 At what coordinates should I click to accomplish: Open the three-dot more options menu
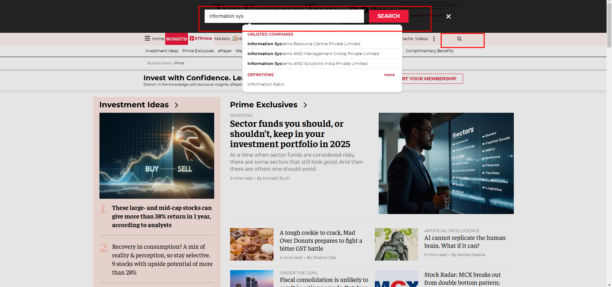434,39
